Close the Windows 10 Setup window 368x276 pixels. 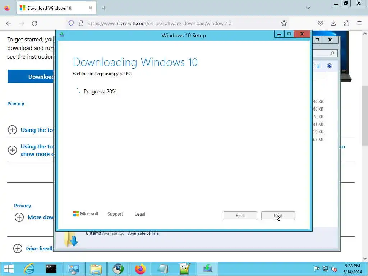click(x=302, y=34)
